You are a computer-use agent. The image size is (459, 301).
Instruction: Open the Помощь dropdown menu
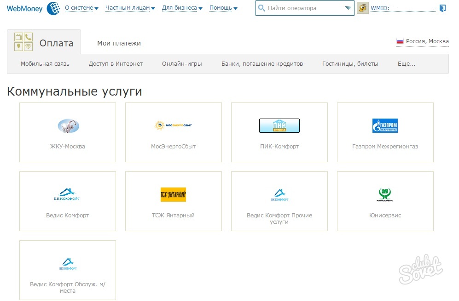coord(223,8)
